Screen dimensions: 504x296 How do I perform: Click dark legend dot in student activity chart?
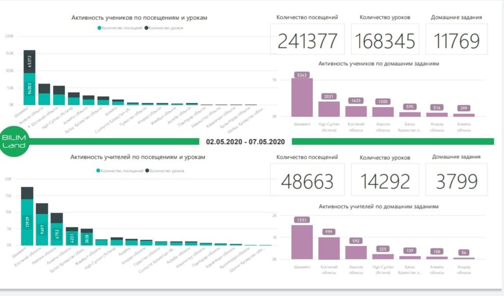[x=147, y=28]
